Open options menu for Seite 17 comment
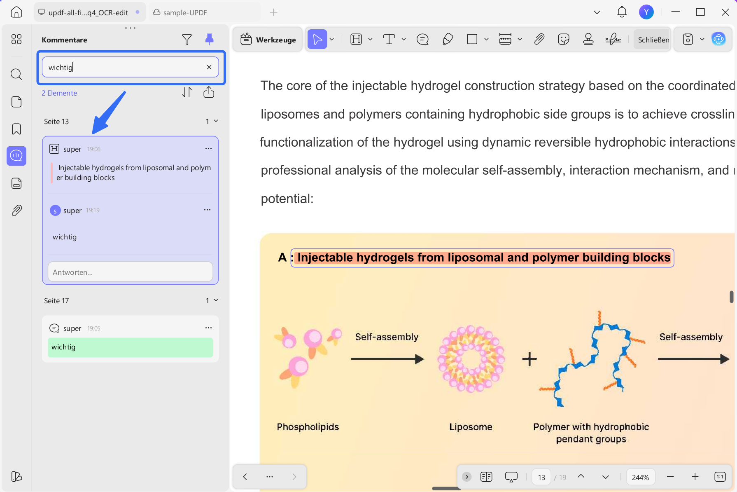 click(208, 328)
